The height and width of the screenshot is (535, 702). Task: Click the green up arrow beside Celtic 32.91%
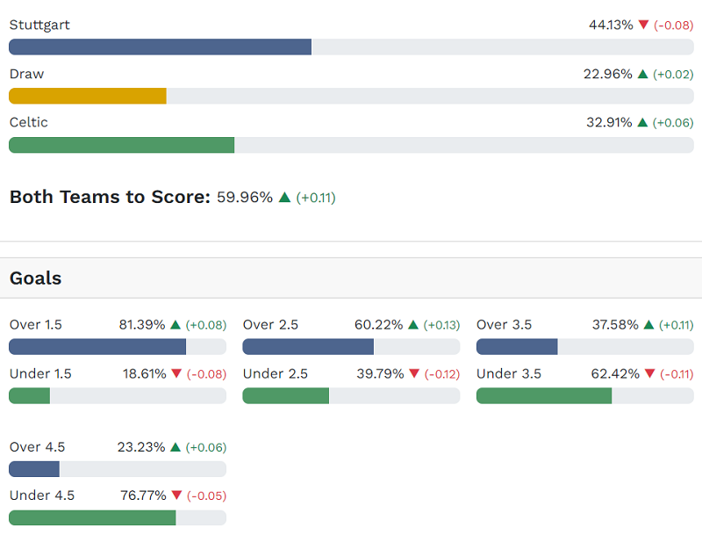coord(643,122)
